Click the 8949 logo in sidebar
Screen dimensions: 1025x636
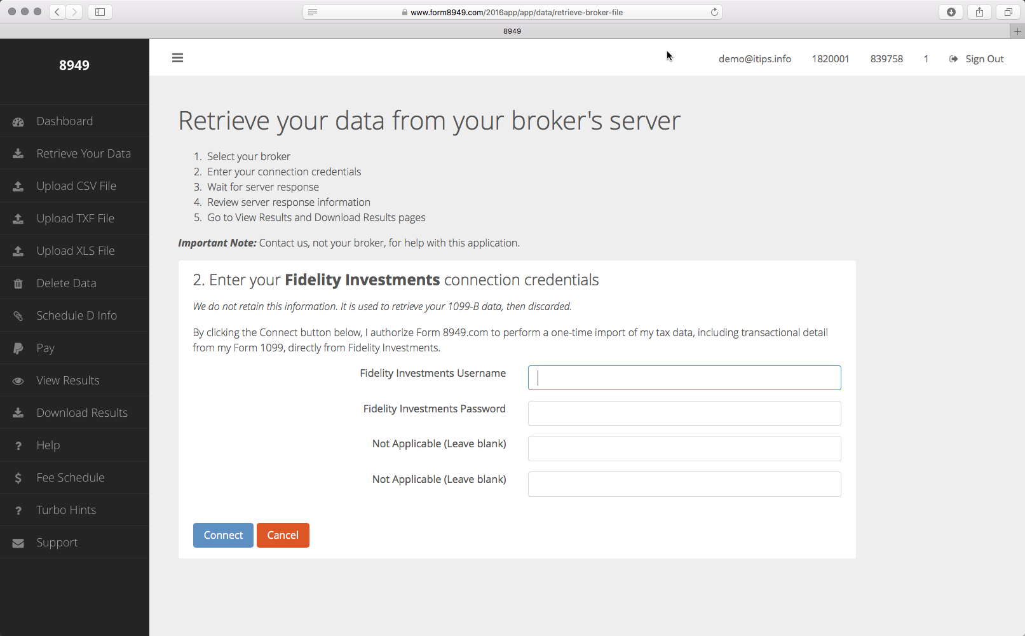pyautogui.click(x=74, y=65)
